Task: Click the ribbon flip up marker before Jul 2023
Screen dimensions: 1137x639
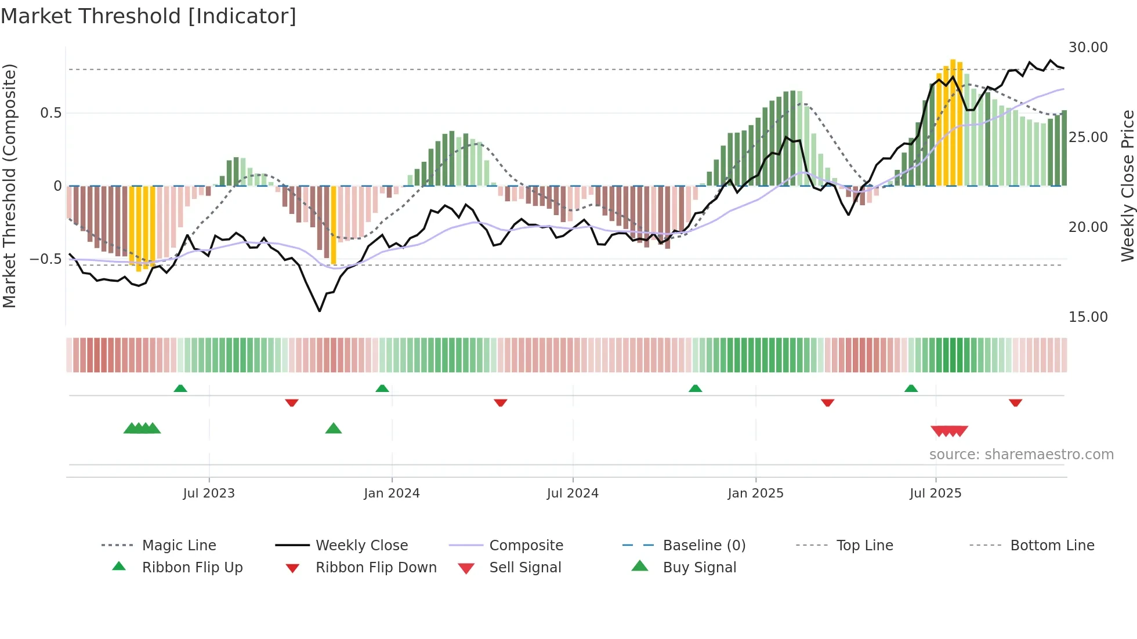Action: (180, 389)
